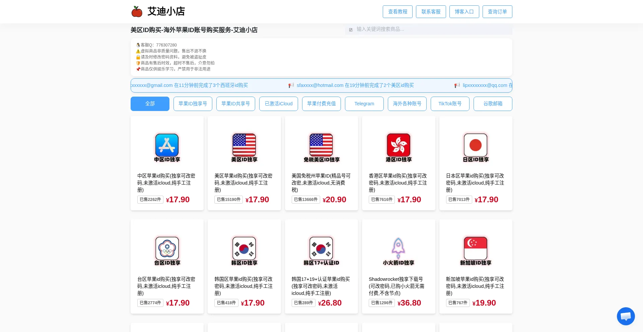
Task: Switch to the 苹果ID独享号 category
Action: point(193,104)
